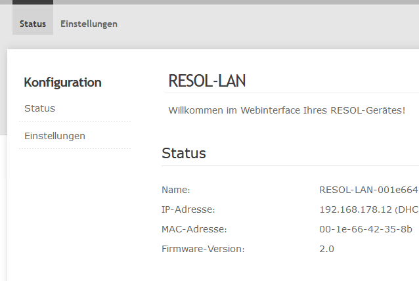Click the IP-Adresse: label
419x281 pixels.
(188, 209)
